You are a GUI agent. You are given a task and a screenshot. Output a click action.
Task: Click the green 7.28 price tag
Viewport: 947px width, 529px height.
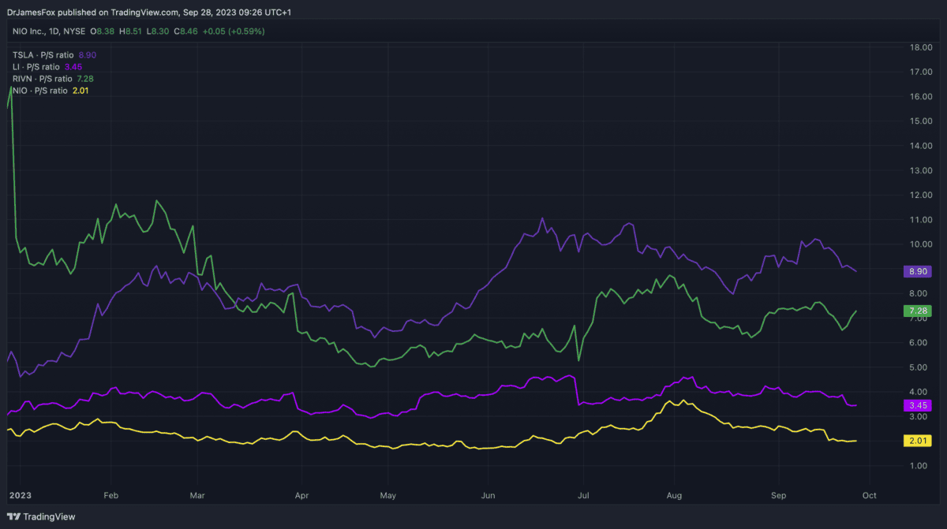pyautogui.click(x=916, y=311)
